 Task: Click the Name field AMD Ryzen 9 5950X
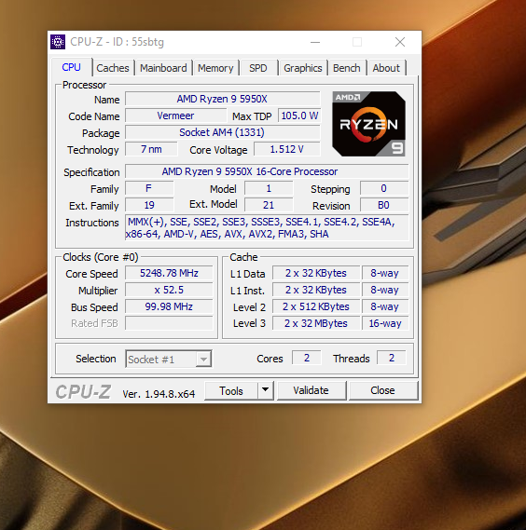click(222, 99)
